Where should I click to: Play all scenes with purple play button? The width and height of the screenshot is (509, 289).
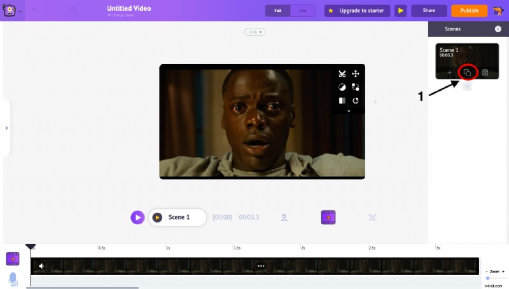137,217
